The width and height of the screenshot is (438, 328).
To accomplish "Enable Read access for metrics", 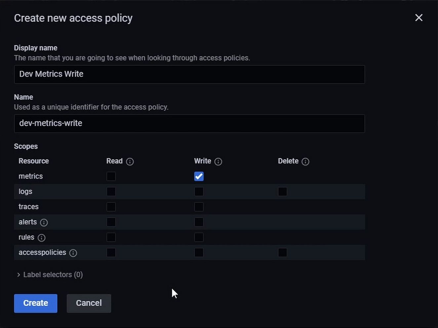I will (111, 176).
